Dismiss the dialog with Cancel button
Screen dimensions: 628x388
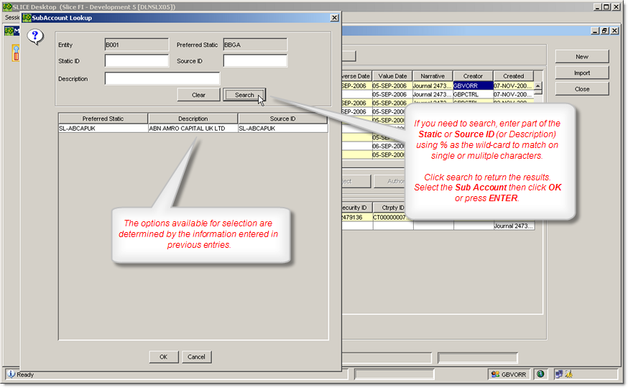pyautogui.click(x=196, y=356)
